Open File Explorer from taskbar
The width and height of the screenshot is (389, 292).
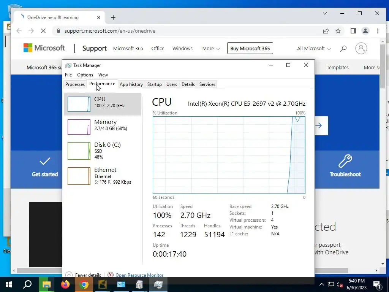coord(46,284)
